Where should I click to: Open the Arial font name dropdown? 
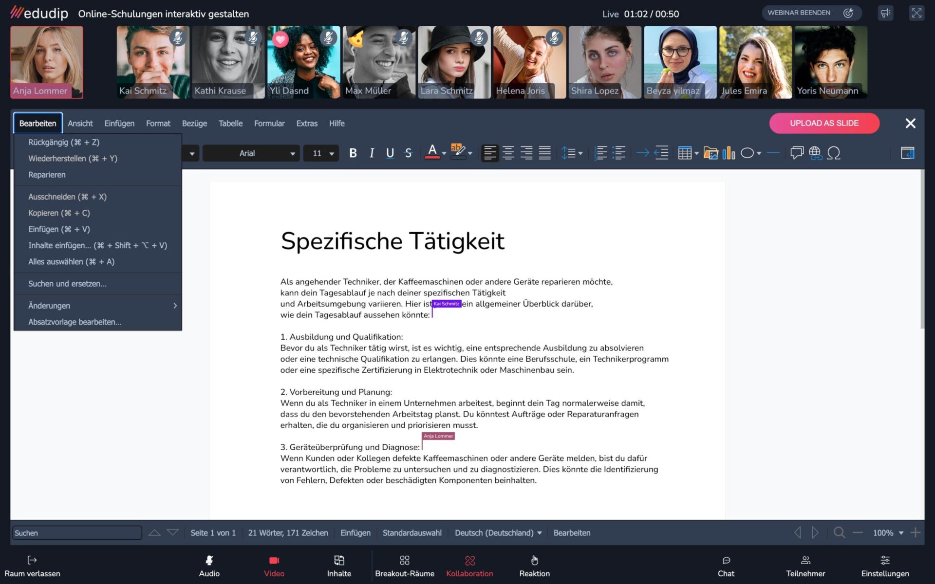pos(292,154)
